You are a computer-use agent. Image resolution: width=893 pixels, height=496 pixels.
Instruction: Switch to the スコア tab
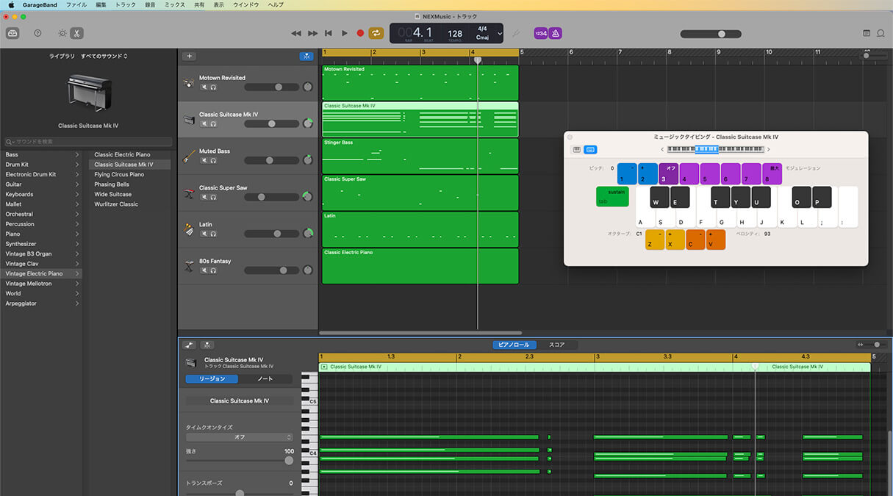tap(557, 345)
